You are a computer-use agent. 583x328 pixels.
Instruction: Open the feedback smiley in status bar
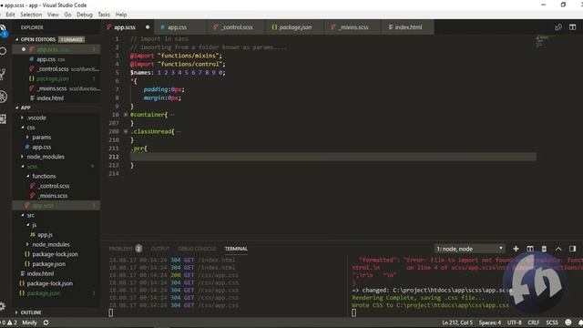568,323
